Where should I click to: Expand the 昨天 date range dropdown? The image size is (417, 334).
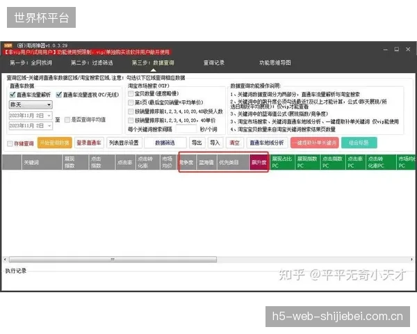point(31,105)
